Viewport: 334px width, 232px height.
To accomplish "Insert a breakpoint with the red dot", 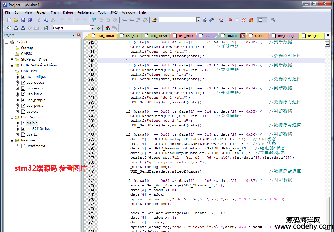I will 230,20.
